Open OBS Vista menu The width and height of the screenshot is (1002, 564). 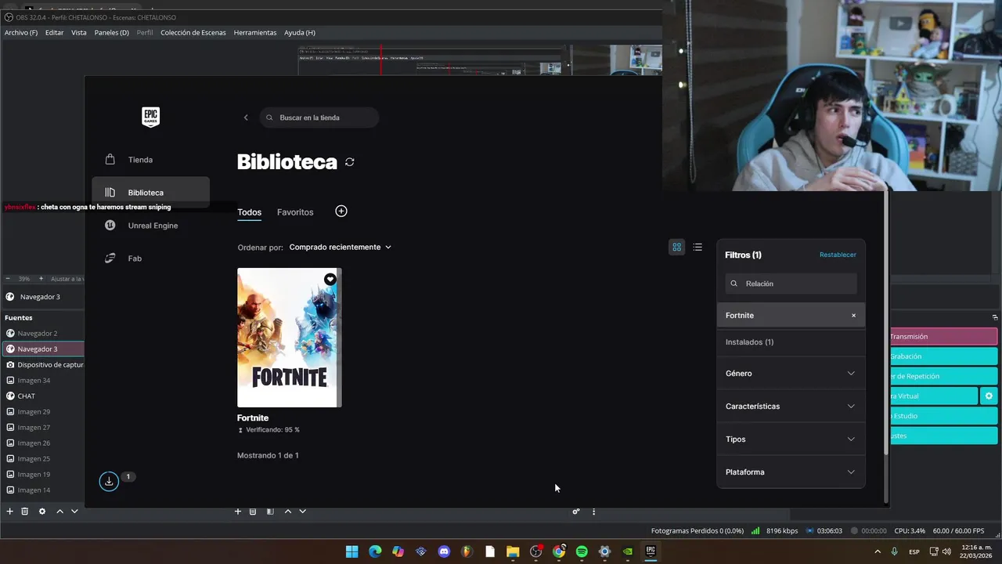click(79, 33)
